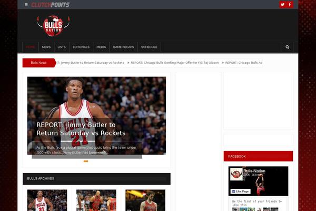Open the hamburger menu beside ClutchPoints
Viewport: 316px width, 211px height.
coord(26,4)
